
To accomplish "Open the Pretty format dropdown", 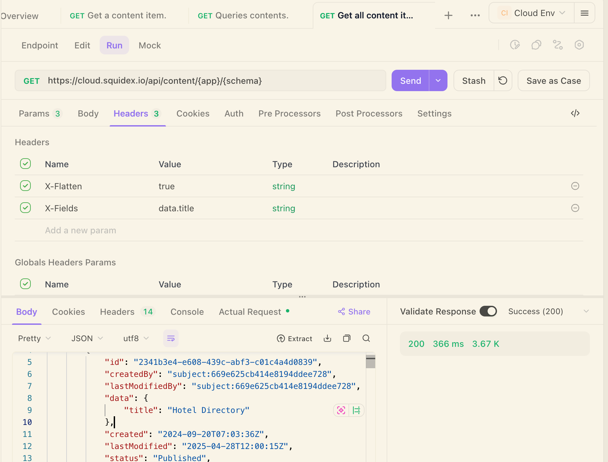I will pos(34,338).
